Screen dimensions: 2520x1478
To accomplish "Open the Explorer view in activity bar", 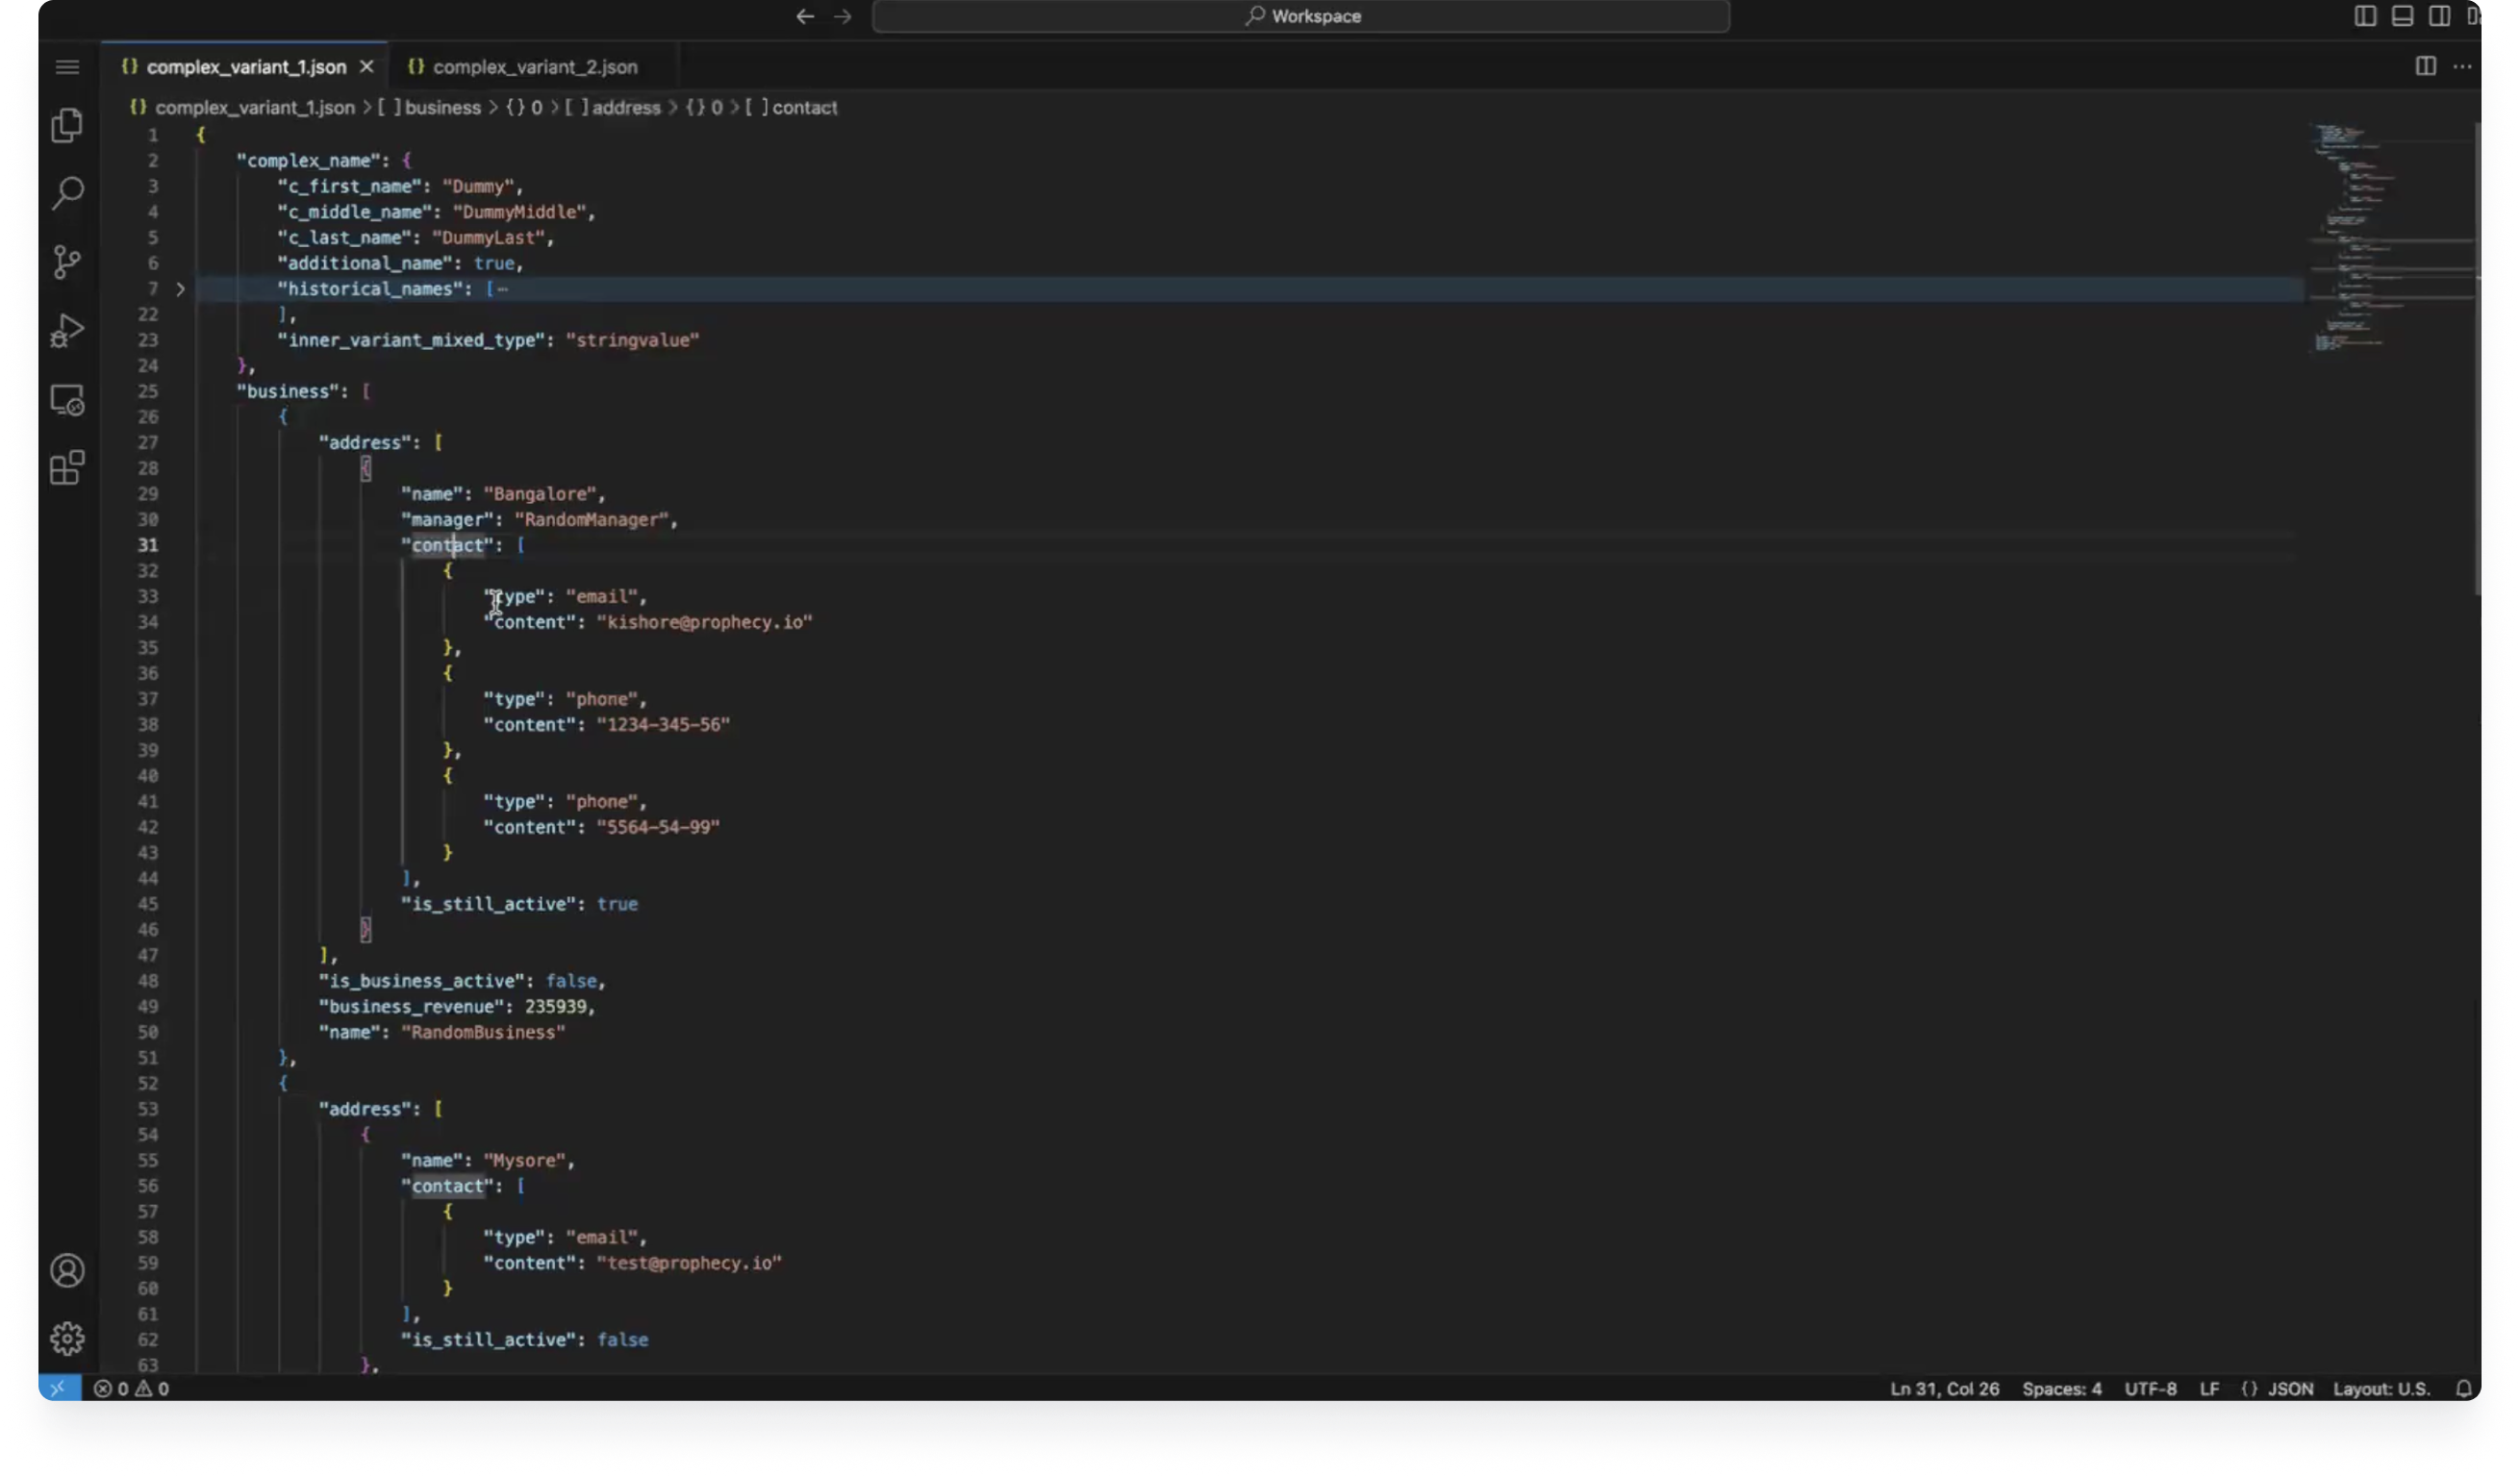I will (67, 125).
